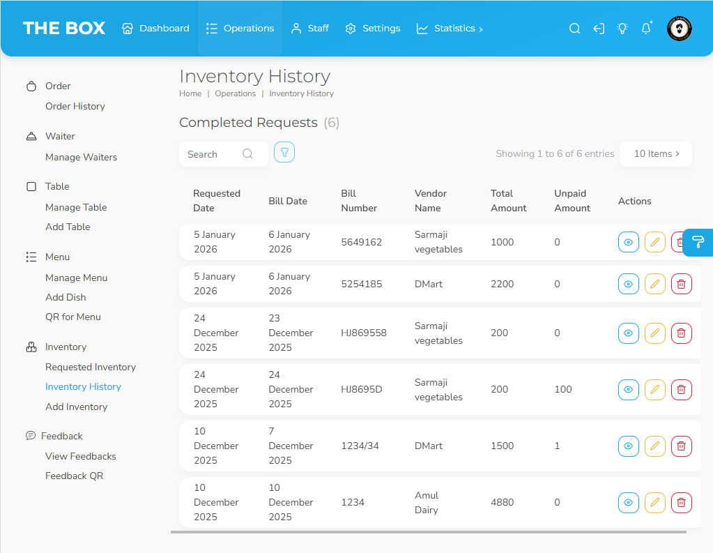Click the lightbulb icon in header
This screenshot has width=713, height=553.
coord(622,29)
